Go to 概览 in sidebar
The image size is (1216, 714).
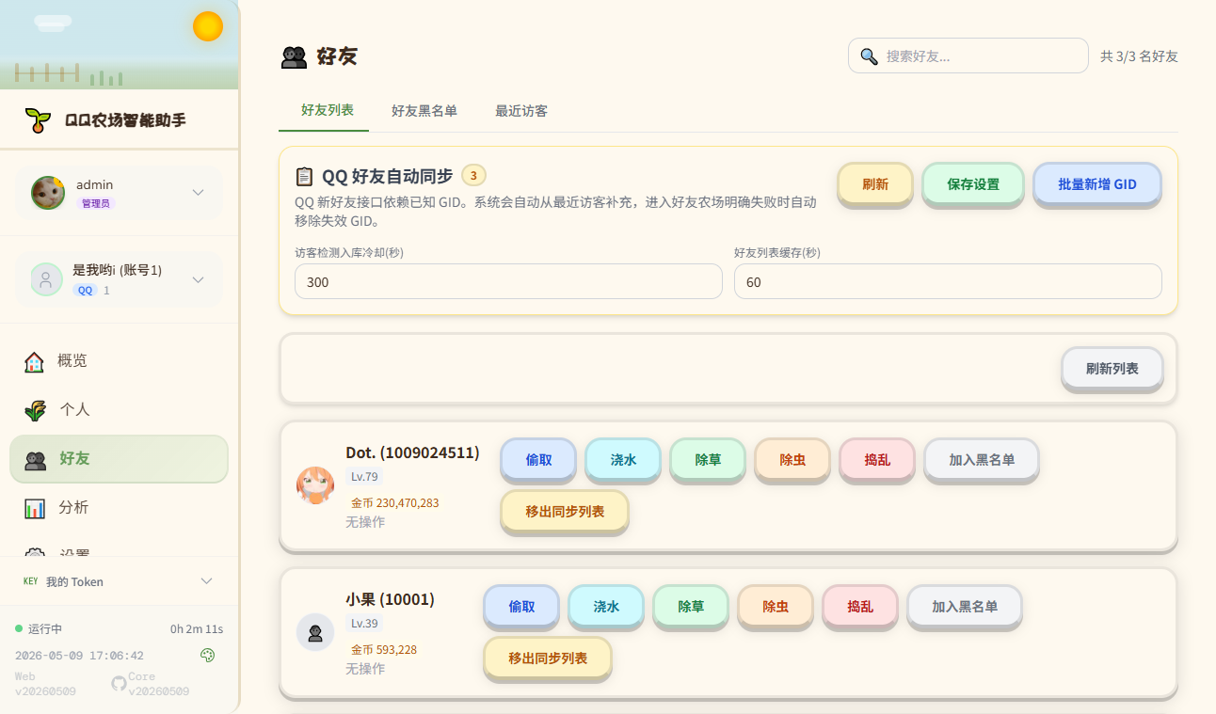point(120,361)
